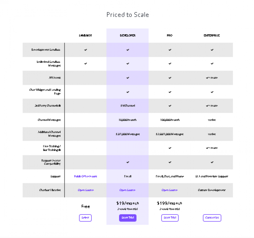Click the Contact Us button
Viewport: 254px width, 238px height.
point(212,218)
